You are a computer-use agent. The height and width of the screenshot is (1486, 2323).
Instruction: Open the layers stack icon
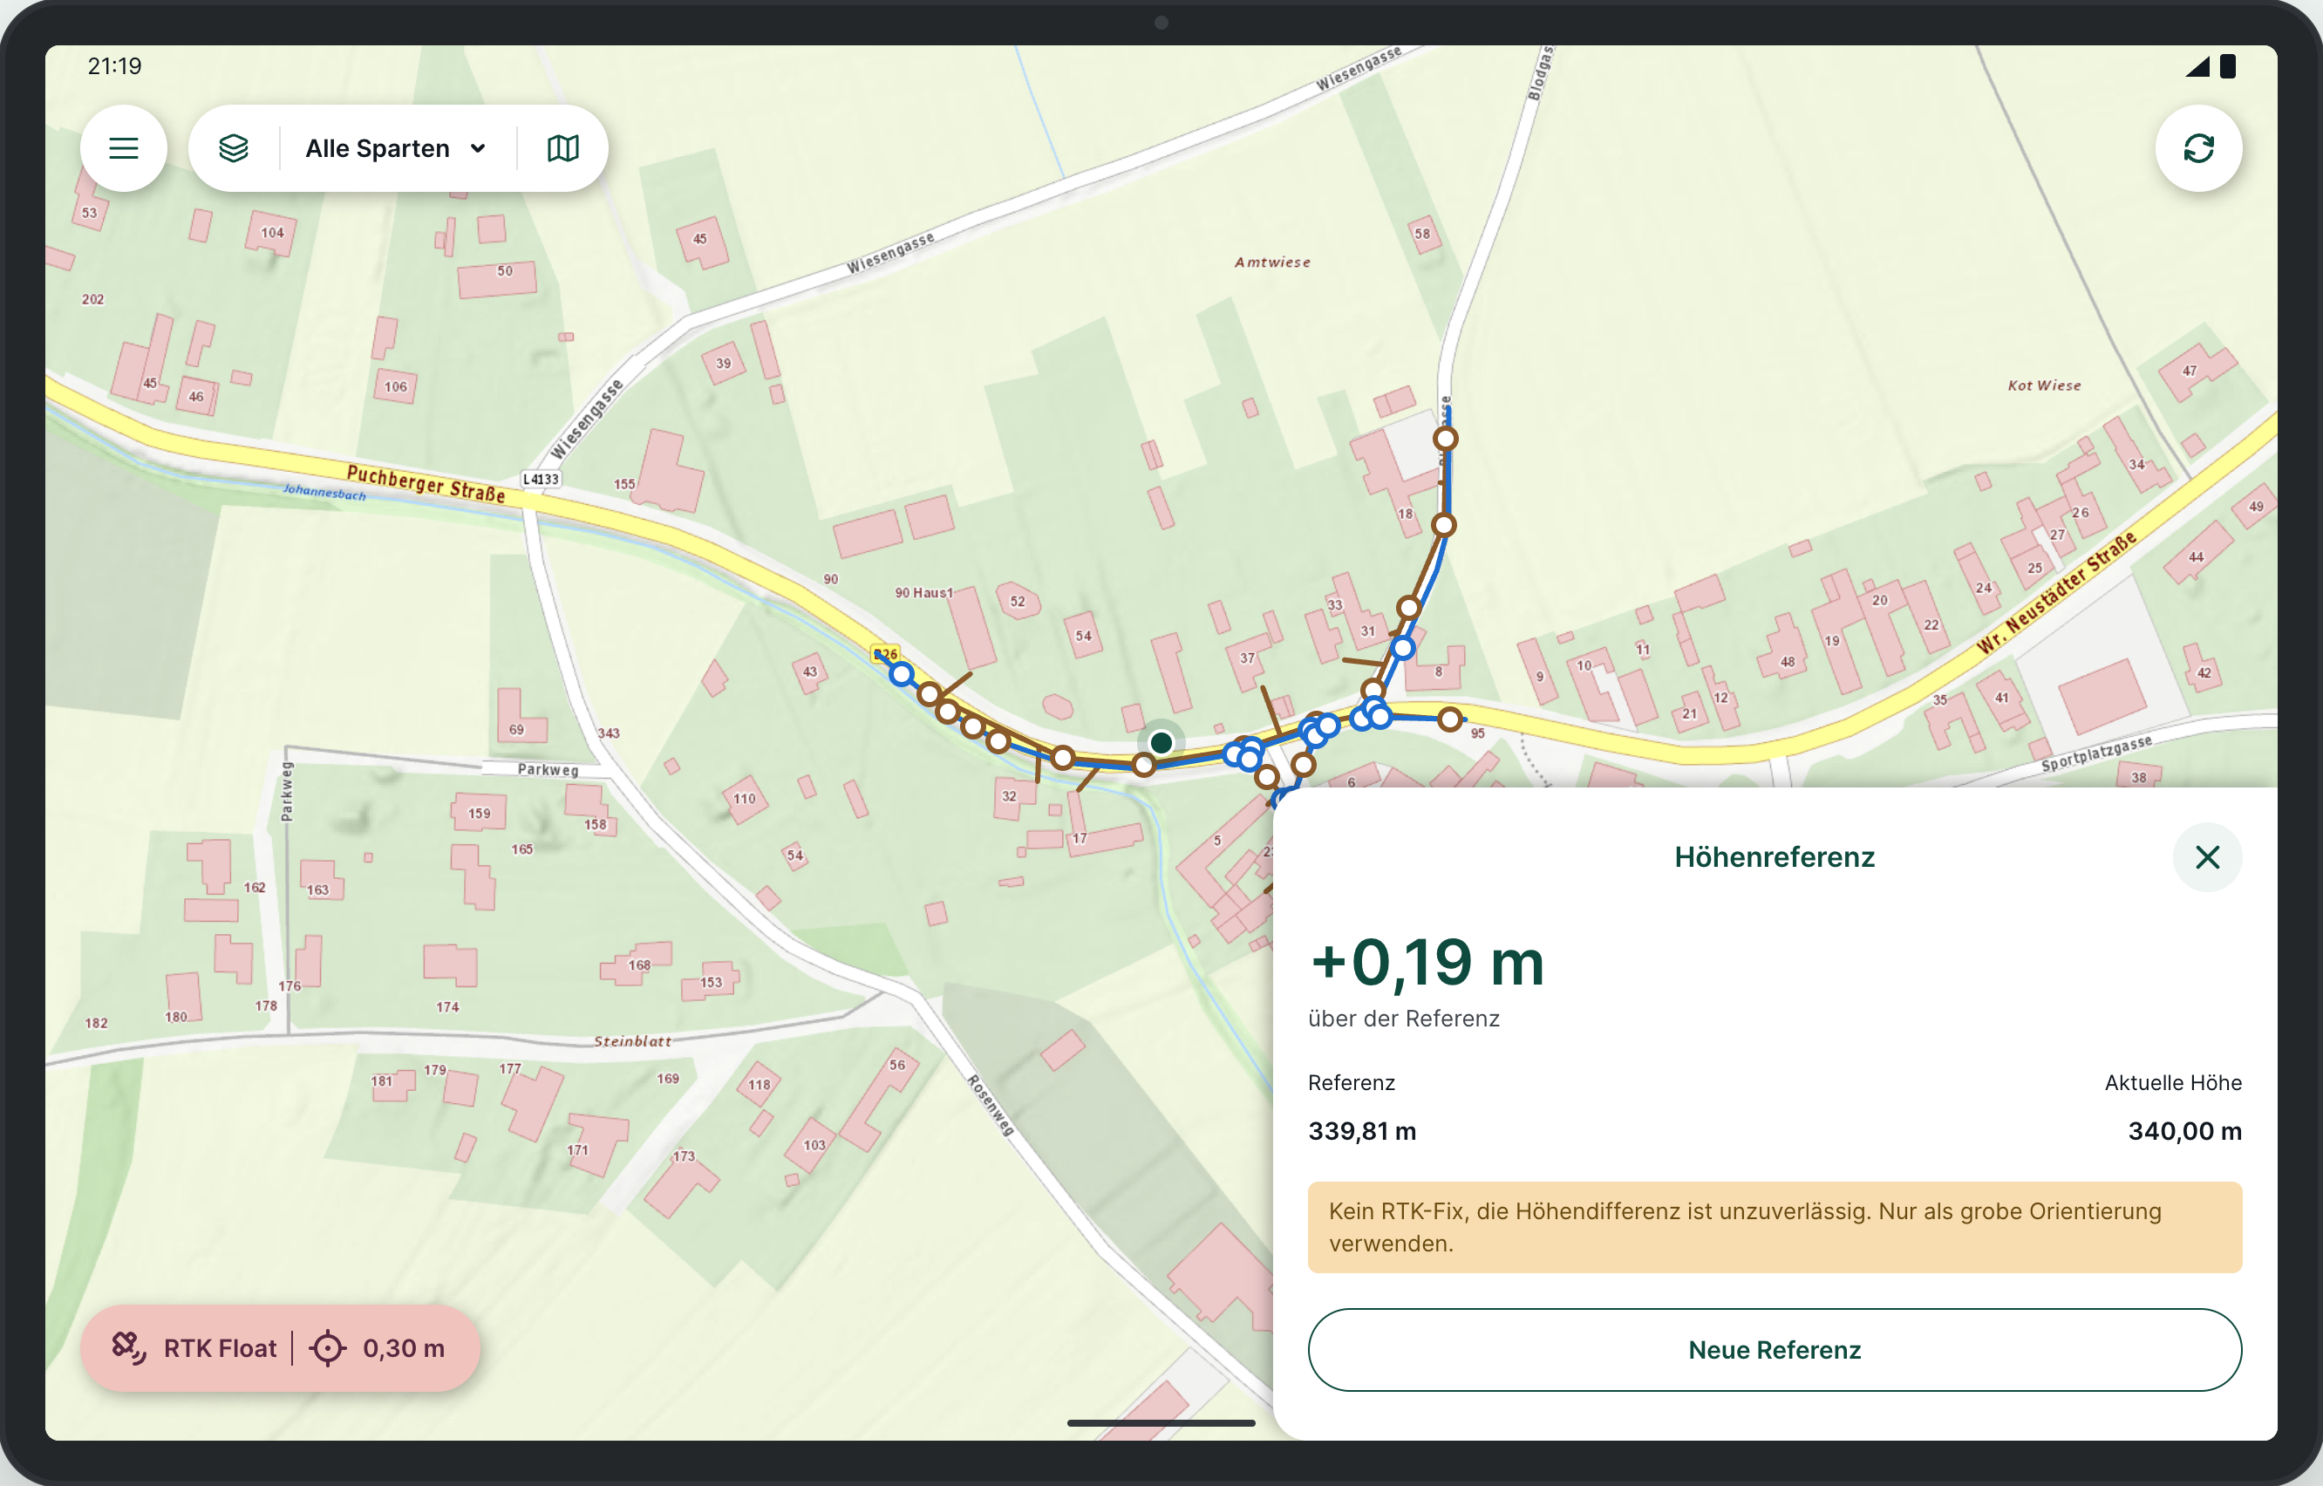234,148
